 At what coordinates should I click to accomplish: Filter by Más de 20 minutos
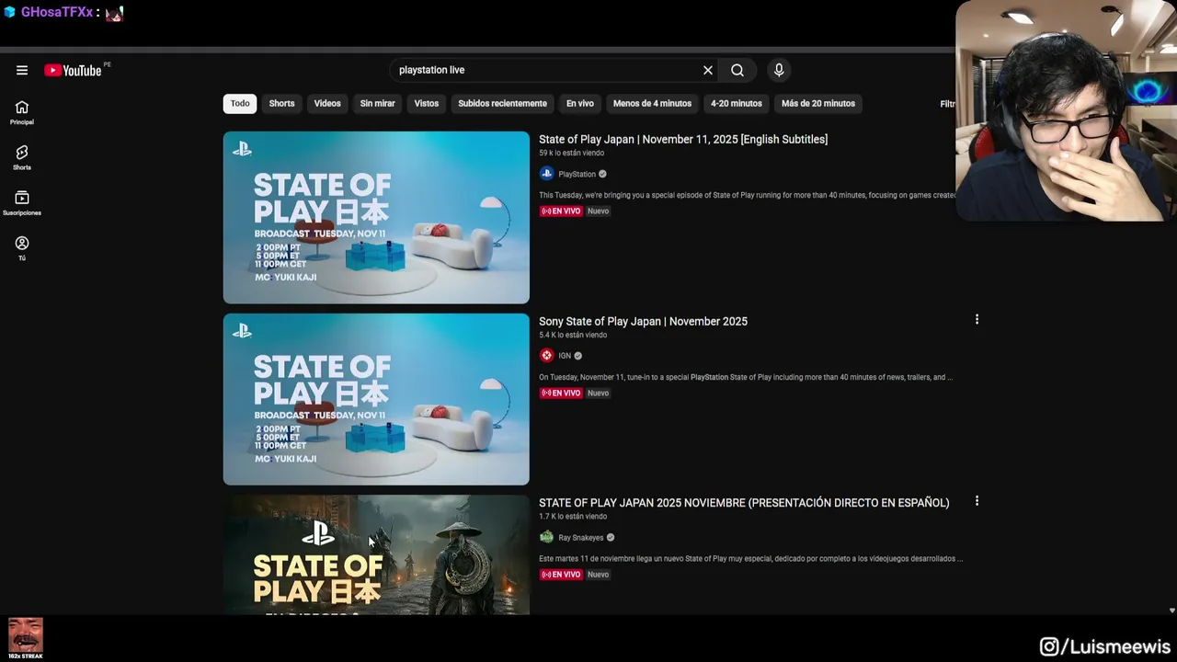tap(818, 103)
